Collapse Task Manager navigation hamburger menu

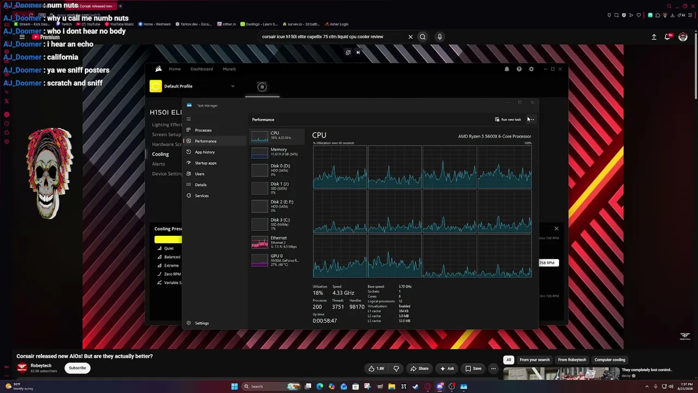[x=189, y=119]
